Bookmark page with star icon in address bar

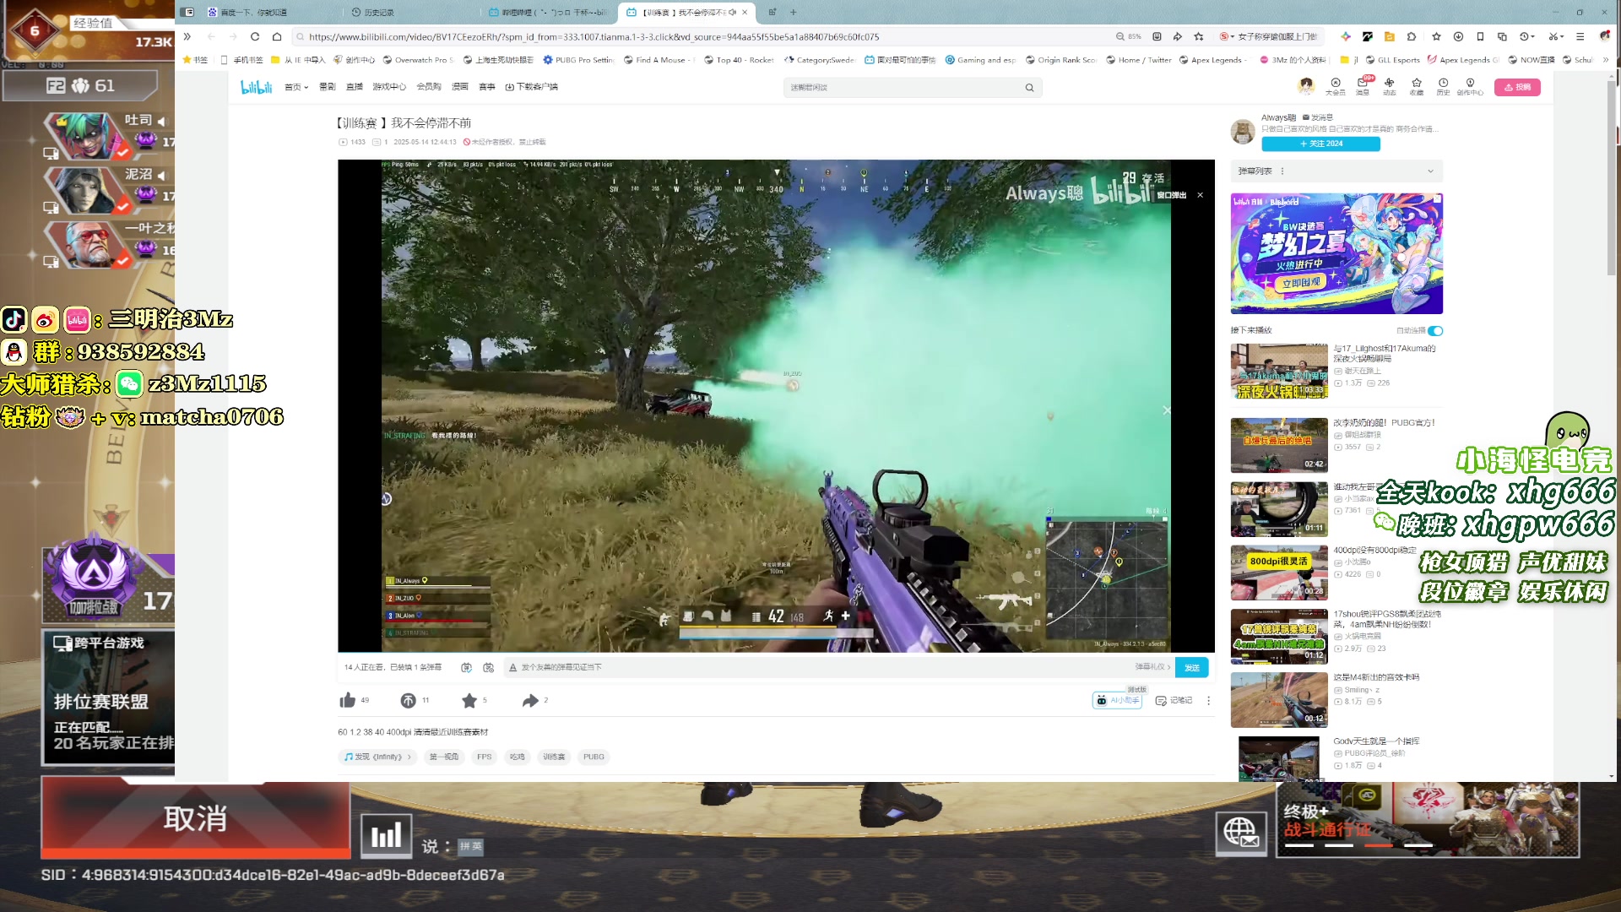(x=1199, y=36)
